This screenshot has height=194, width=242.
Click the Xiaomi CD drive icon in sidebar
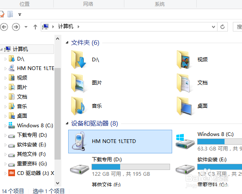[12, 173]
